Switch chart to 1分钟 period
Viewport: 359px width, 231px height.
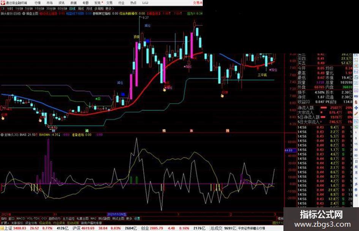pyautogui.click(x=19, y=9)
